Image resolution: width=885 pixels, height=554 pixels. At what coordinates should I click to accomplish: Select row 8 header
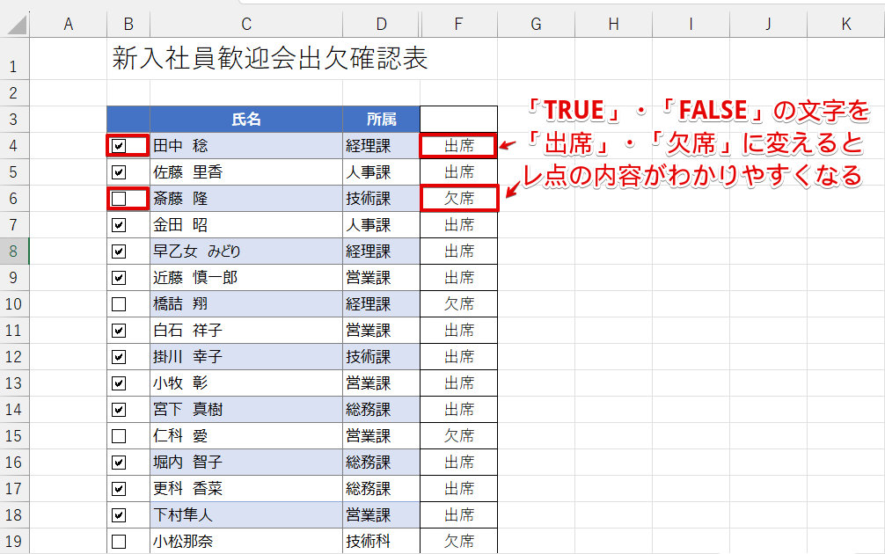[x=14, y=251]
